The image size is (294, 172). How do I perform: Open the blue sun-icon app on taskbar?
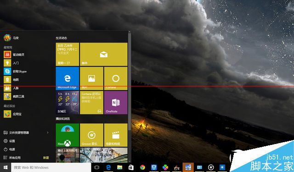(222, 167)
